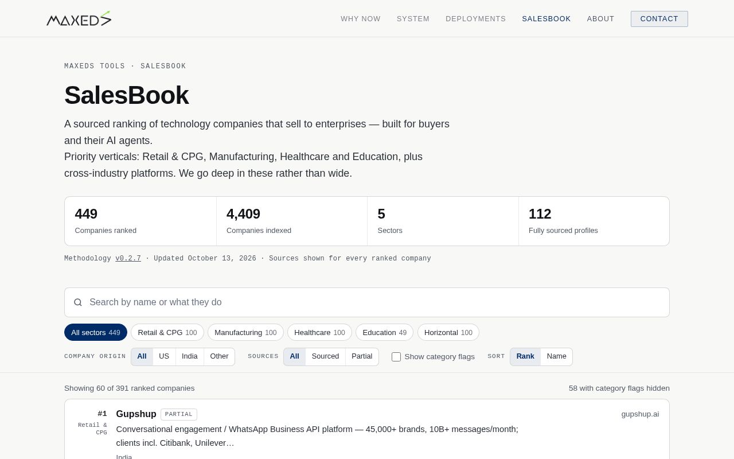Select All company origins
Viewport: 734px width, 459px height.
pyautogui.click(x=142, y=356)
